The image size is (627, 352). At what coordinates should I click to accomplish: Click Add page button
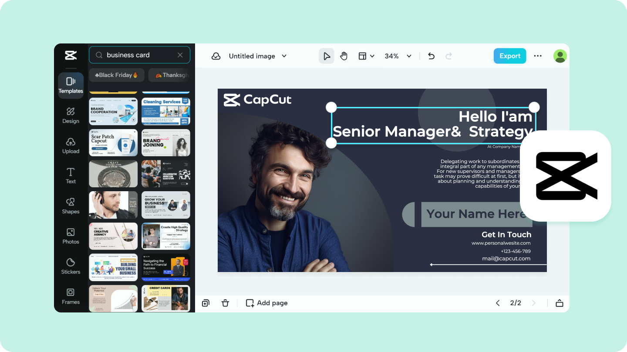[266, 303]
